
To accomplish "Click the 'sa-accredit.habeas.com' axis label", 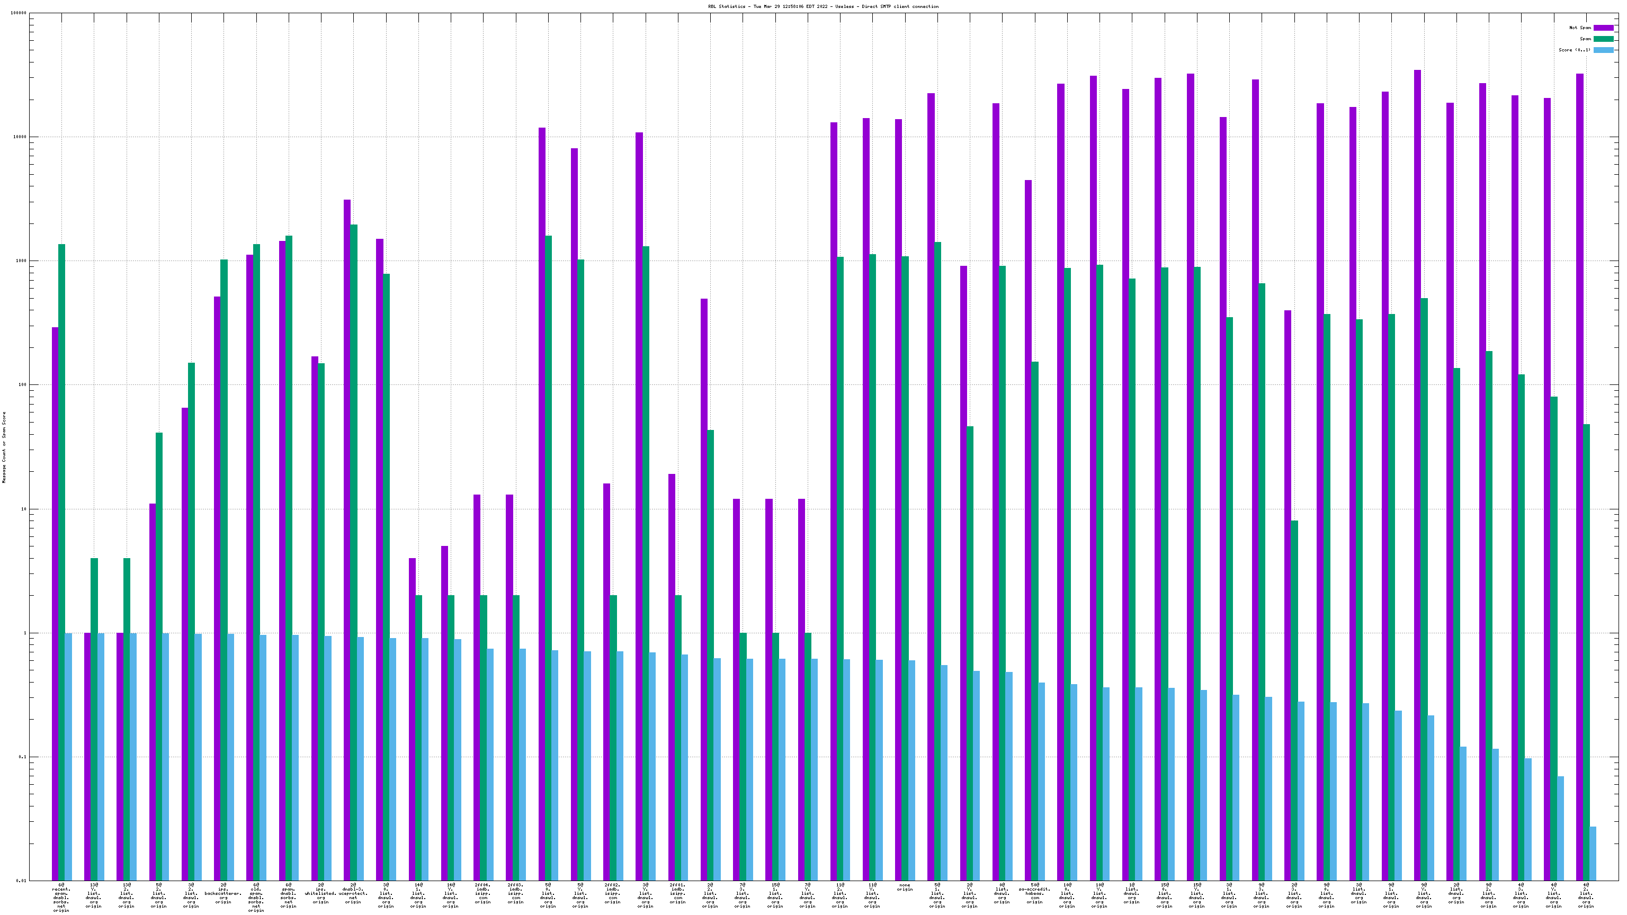I will pyautogui.click(x=1034, y=893).
